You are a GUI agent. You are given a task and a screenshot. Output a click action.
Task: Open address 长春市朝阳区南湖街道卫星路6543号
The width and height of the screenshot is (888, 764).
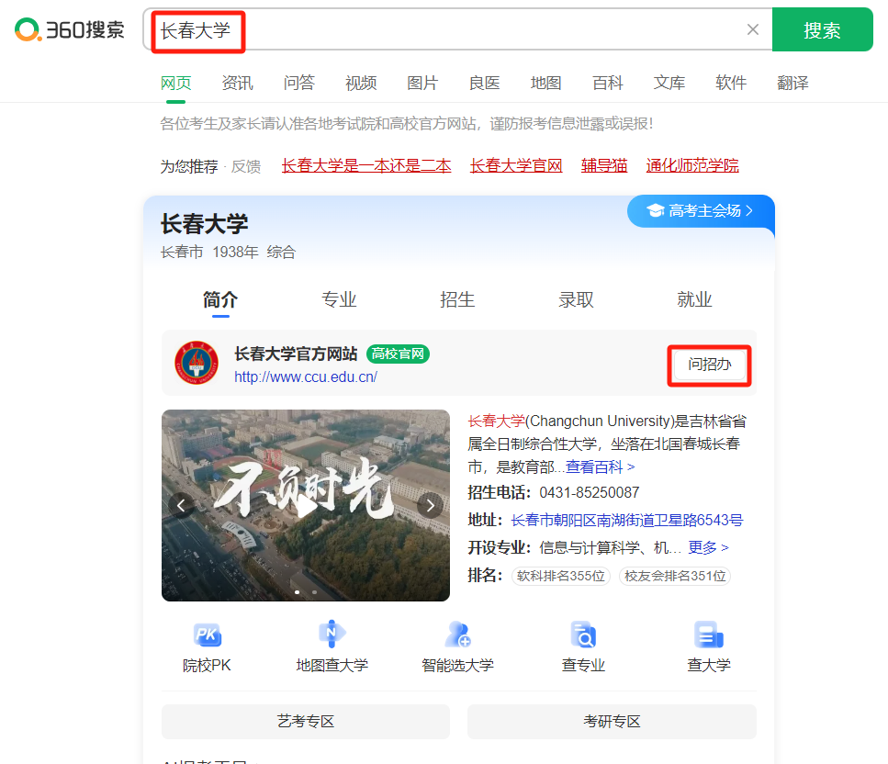pyautogui.click(x=627, y=520)
